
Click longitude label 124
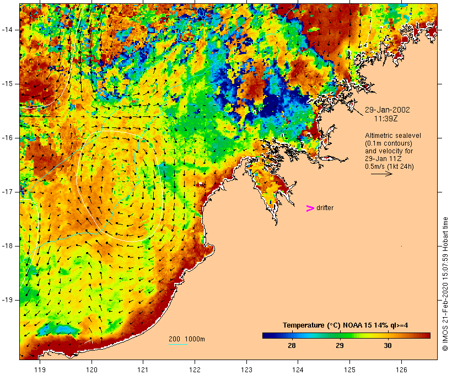[298, 369]
